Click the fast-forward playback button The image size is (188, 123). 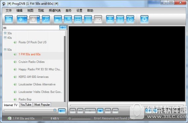pos(108,111)
